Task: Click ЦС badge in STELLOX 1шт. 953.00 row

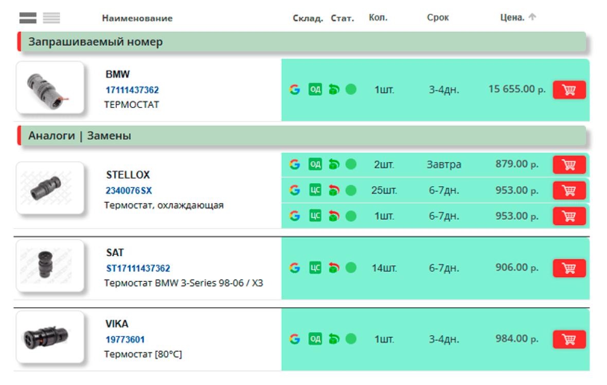Action: (x=315, y=216)
